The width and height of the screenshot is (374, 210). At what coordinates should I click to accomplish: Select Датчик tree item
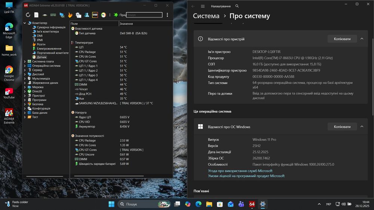click(x=42, y=57)
